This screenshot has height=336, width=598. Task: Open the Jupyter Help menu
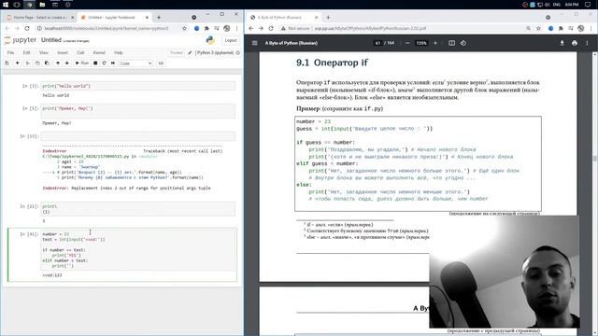(x=119, y=52)
